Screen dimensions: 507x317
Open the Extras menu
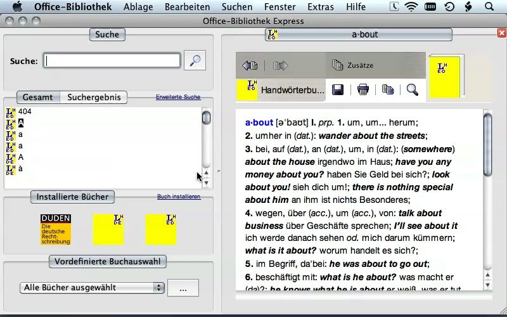click(321, 7)
